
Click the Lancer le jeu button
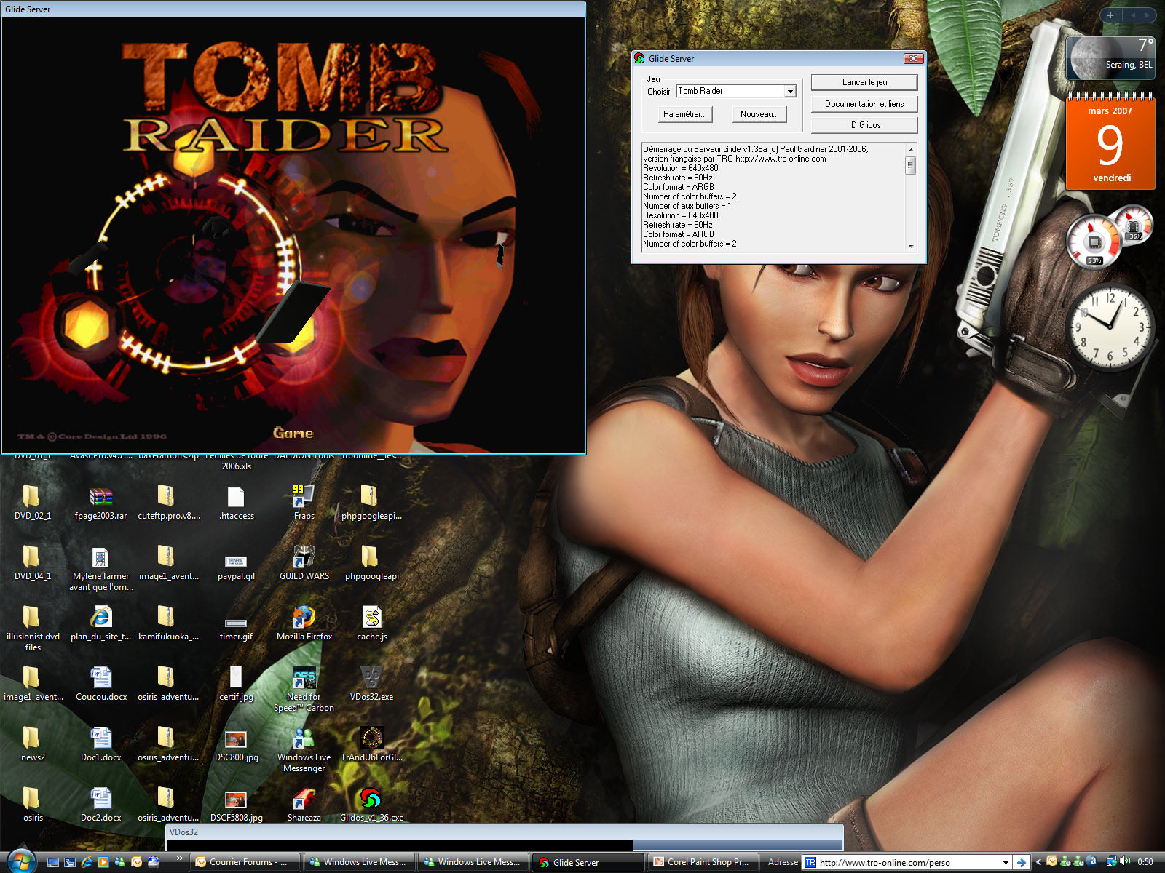tap(864, 82)
